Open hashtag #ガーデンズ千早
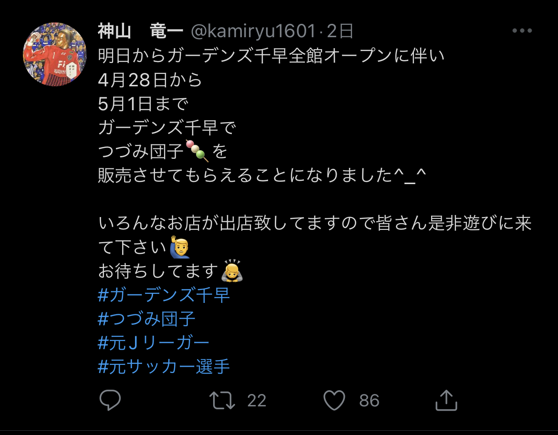This screenshot has height=435, width=558. tap(164, 295)
